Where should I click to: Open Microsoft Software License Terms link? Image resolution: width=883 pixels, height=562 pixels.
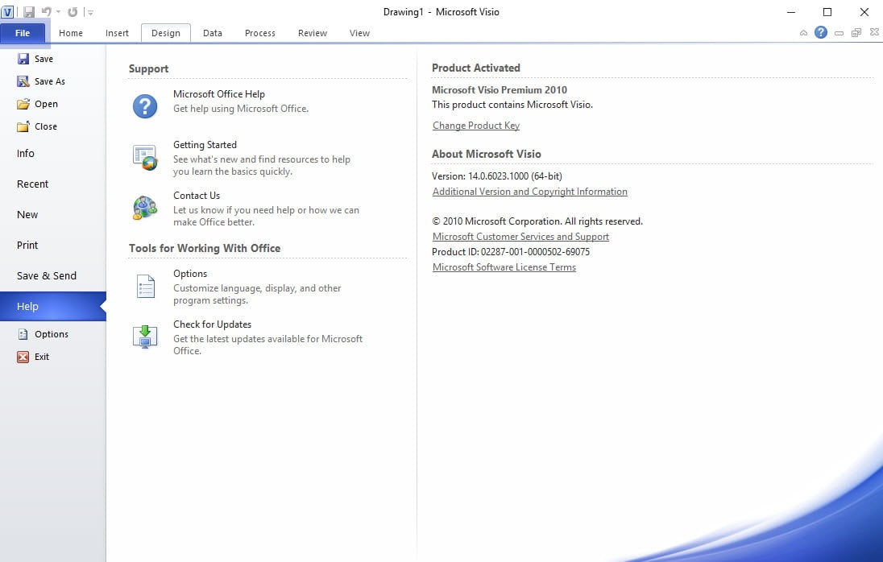coord(504,267)
